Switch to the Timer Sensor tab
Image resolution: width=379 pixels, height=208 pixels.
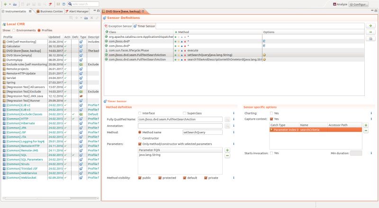[144, 26]
